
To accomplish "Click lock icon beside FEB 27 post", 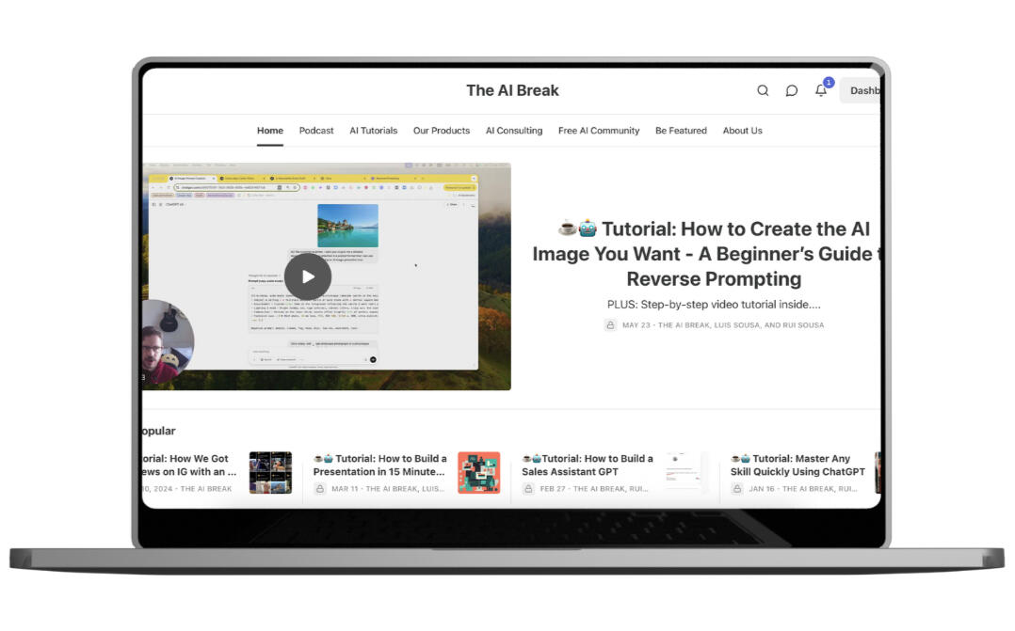I will [529, 489].
